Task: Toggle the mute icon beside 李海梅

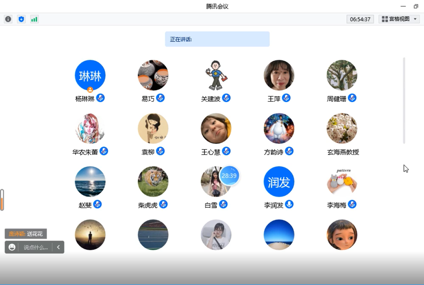Action: coord(352,204)
